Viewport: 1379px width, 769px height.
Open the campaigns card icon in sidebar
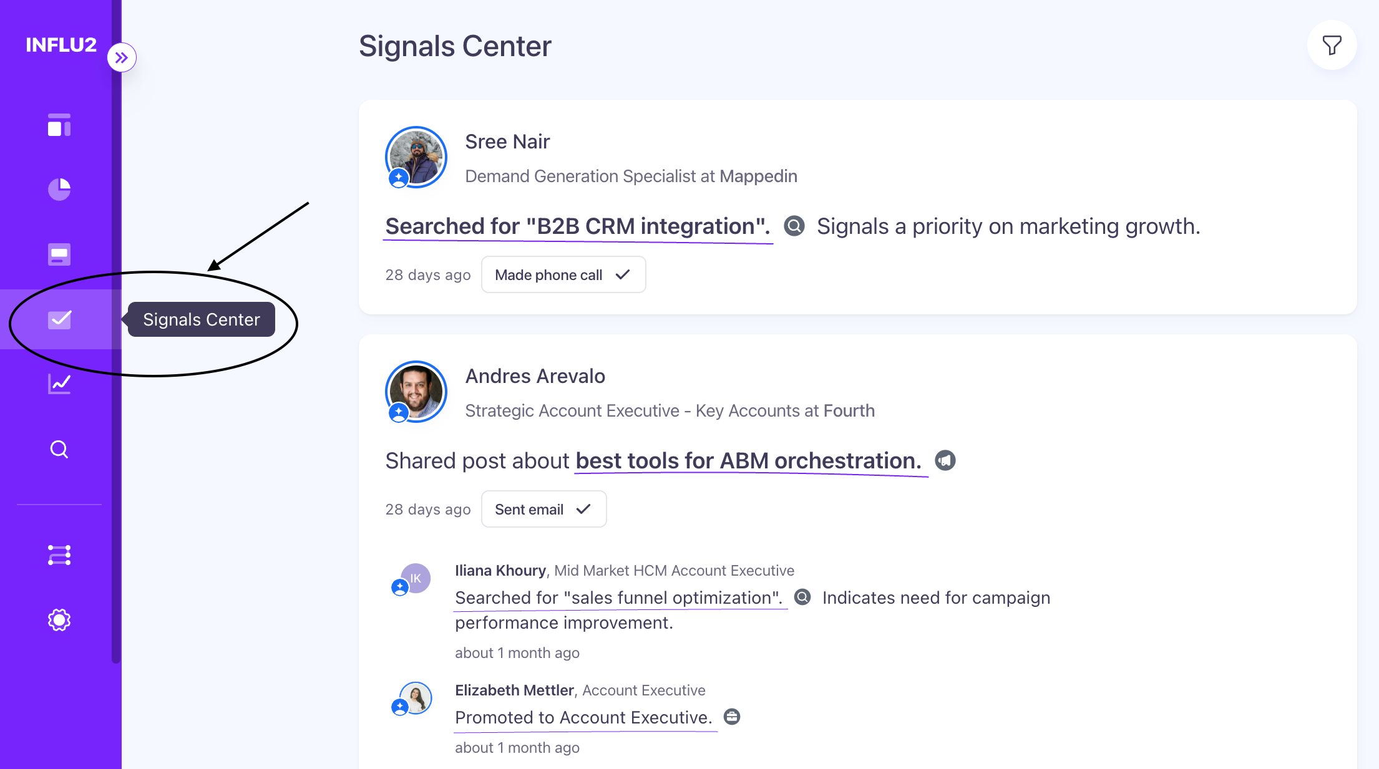pos(59,254)
